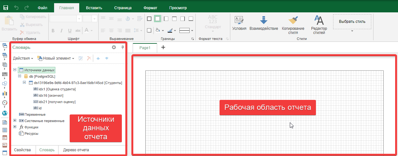Pin the Словарь panel
The width and height of the screenshot is (398, 156).
[122, 48]
